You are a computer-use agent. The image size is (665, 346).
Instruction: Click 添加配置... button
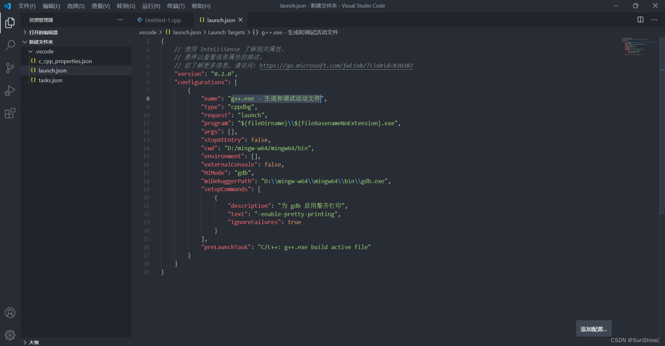click(x=594, y=329)
